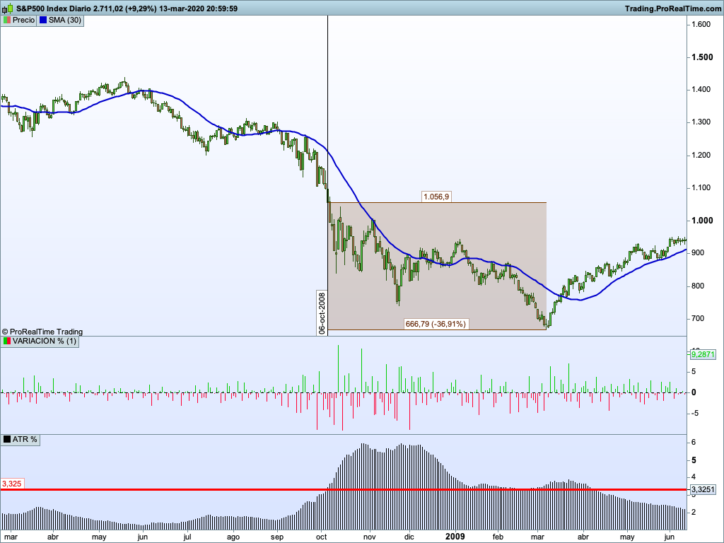Click the green 9,2871 variation value tag
The image size is (724, 543).
(703, 354)
